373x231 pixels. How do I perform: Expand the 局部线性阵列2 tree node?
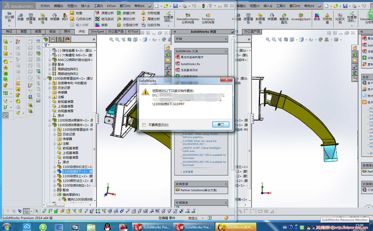pyautogui.click(x=50, y=74)
